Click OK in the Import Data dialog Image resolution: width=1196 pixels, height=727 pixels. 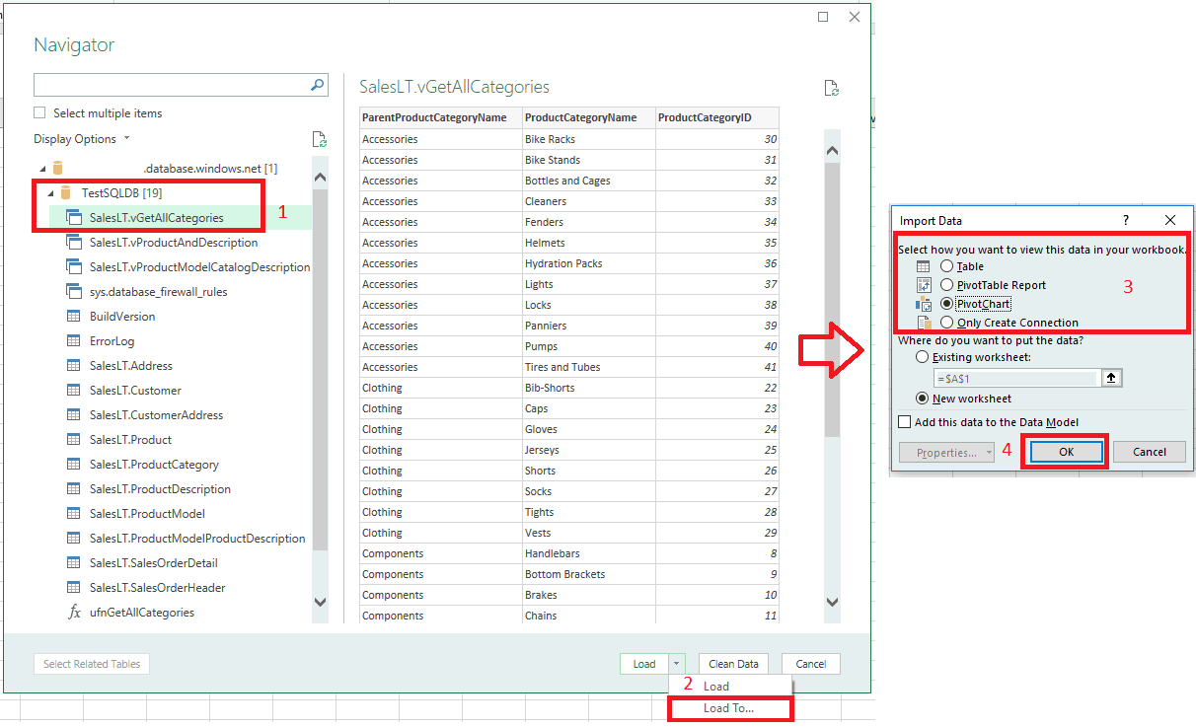coord(1065,451)
